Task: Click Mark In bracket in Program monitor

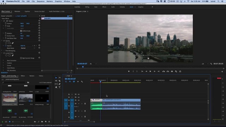Action: pos(133,71)
